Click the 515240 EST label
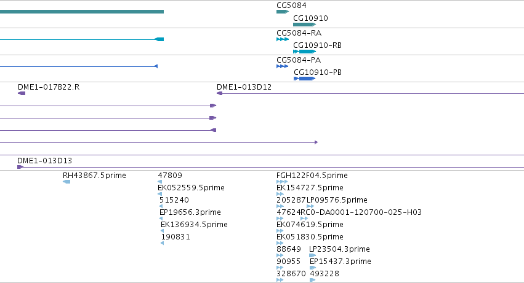Image resolution: width=524 pixels, height=283 pixels. pyautogui.click(x=174, y=200)
